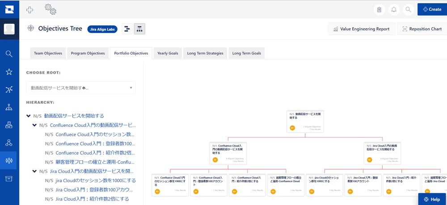This screenshot has height=205, width=447.
Task: Open the hierarchy tree sidebar icon
Action: click(9, 107)
